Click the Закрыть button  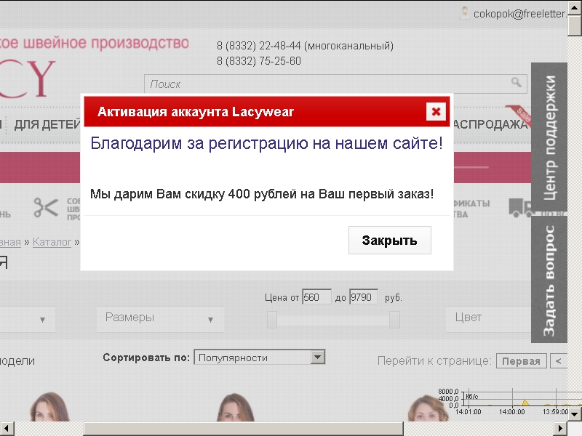[390, 241]
